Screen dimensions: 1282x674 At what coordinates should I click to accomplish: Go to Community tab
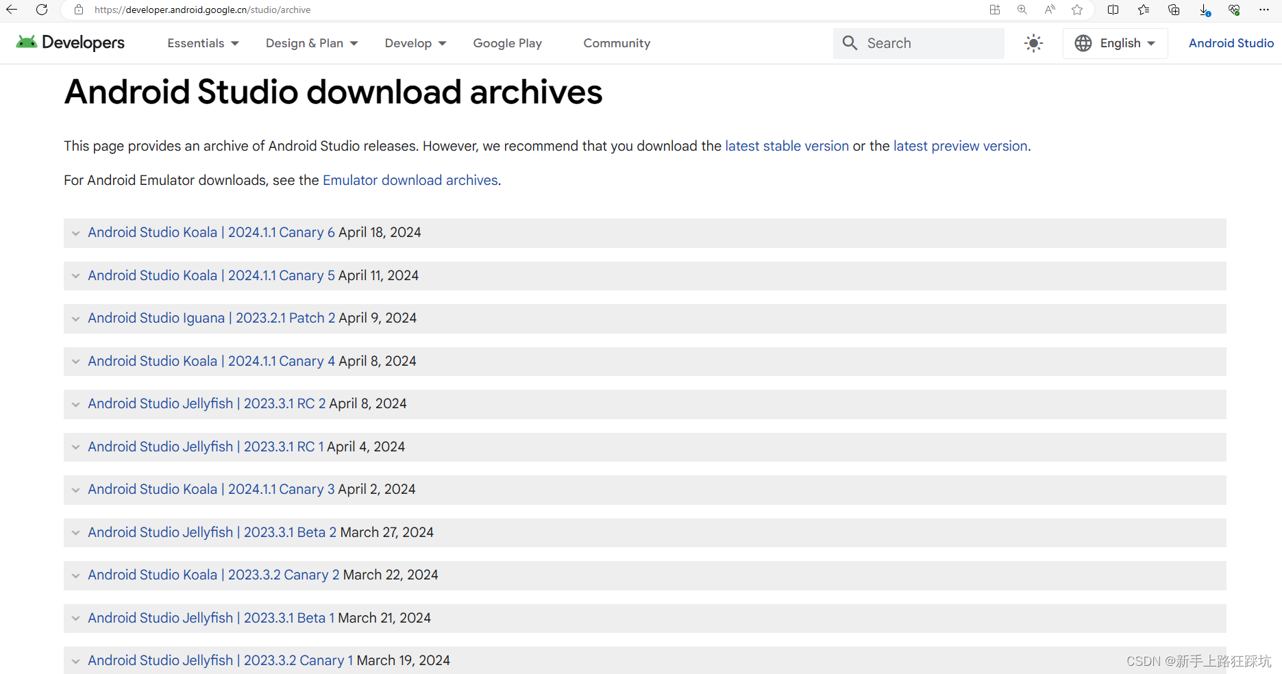point(617,43)
